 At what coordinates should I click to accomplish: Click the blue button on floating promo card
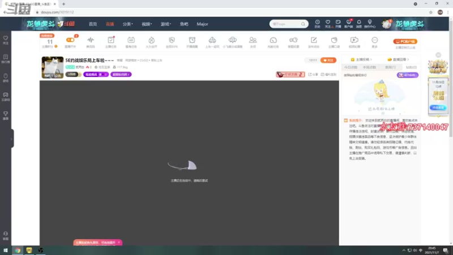click(438, 108)
